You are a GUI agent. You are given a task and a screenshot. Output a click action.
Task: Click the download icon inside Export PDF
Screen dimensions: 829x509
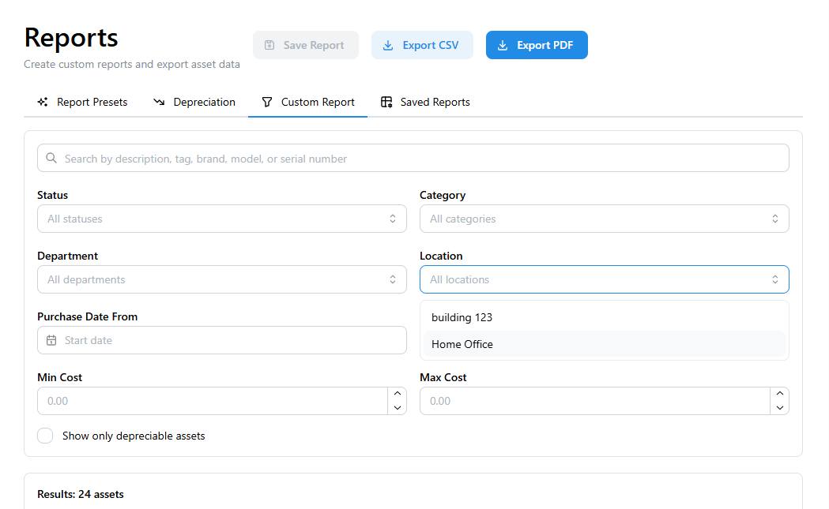[502, 45]
